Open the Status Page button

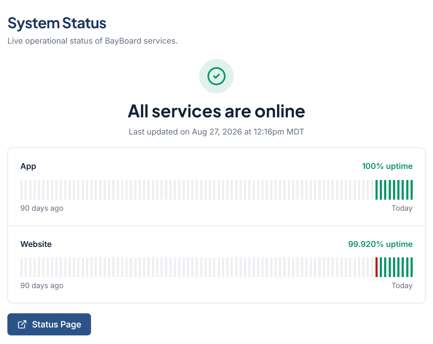click(49, 324)
